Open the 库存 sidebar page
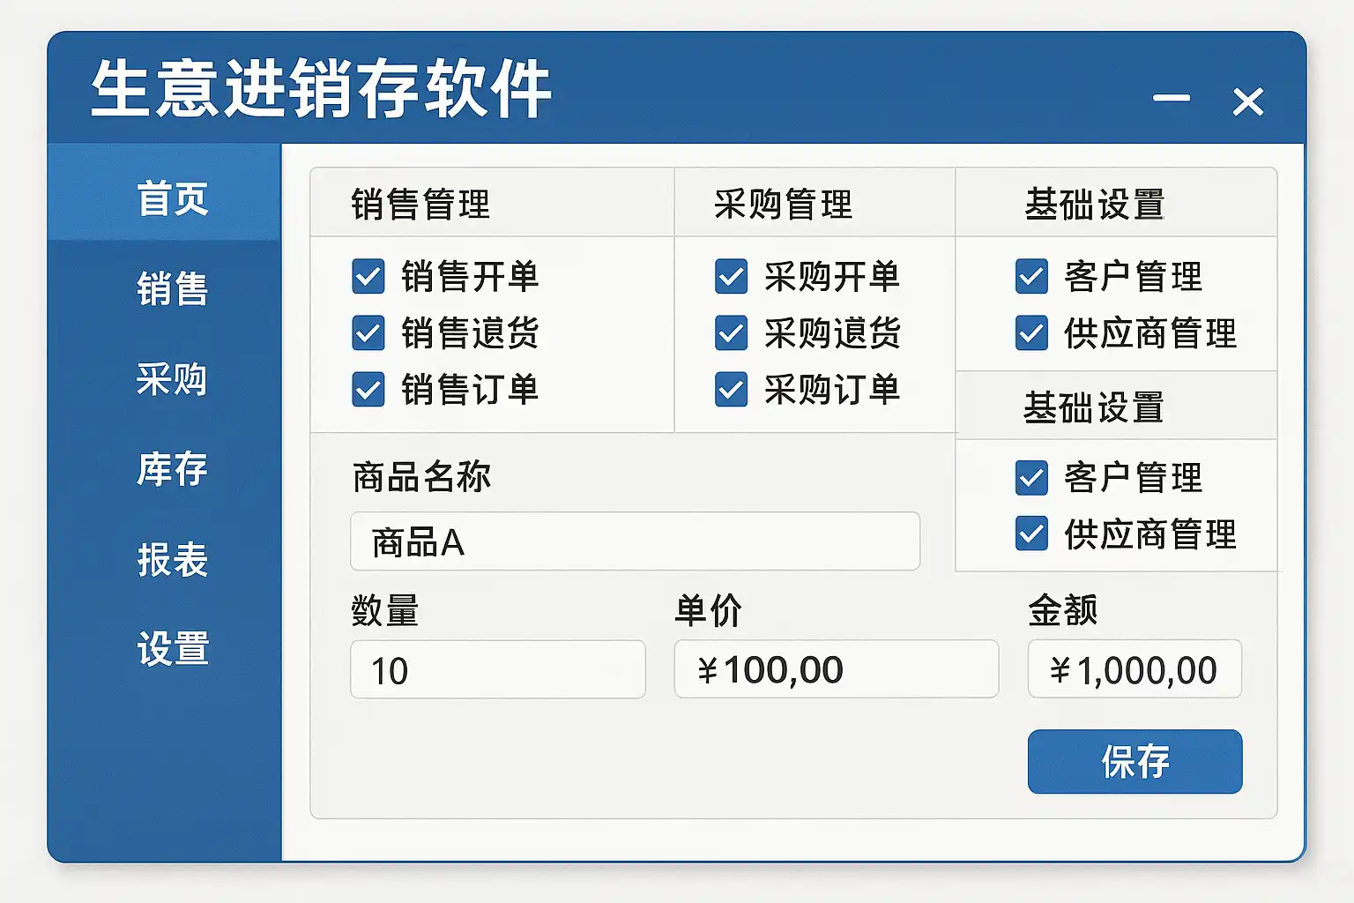This screenshot has height=903, width=1354. coord(172,469)
